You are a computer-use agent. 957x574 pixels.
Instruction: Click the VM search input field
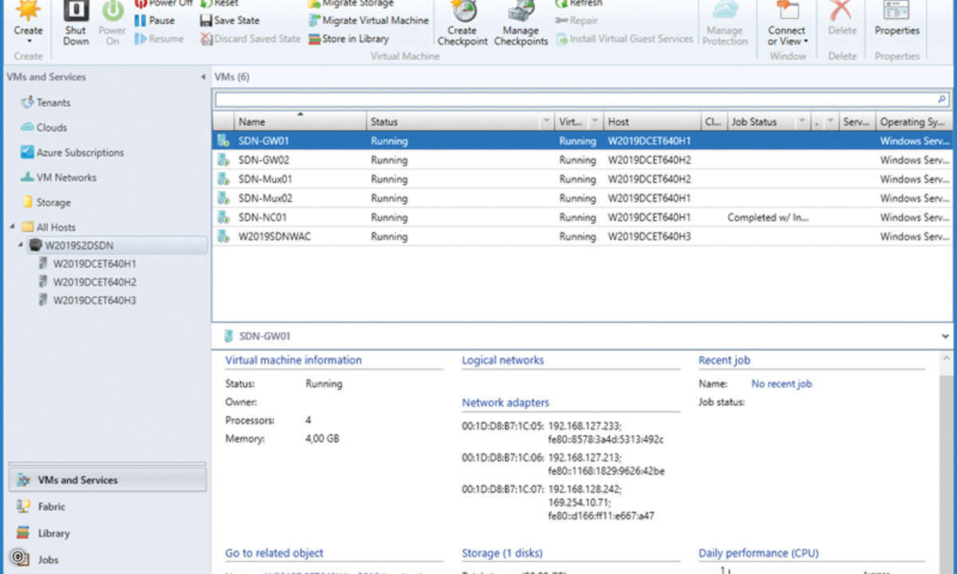[x=574, y=100]
